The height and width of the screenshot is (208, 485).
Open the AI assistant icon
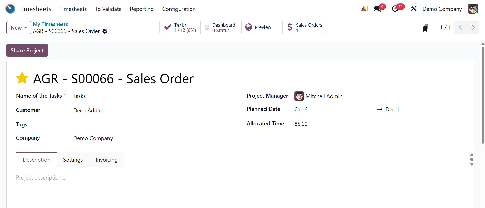(x=364, y=9)
